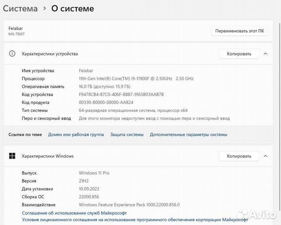Select version value 21H2
281x225 pixels.
(84, 181)
